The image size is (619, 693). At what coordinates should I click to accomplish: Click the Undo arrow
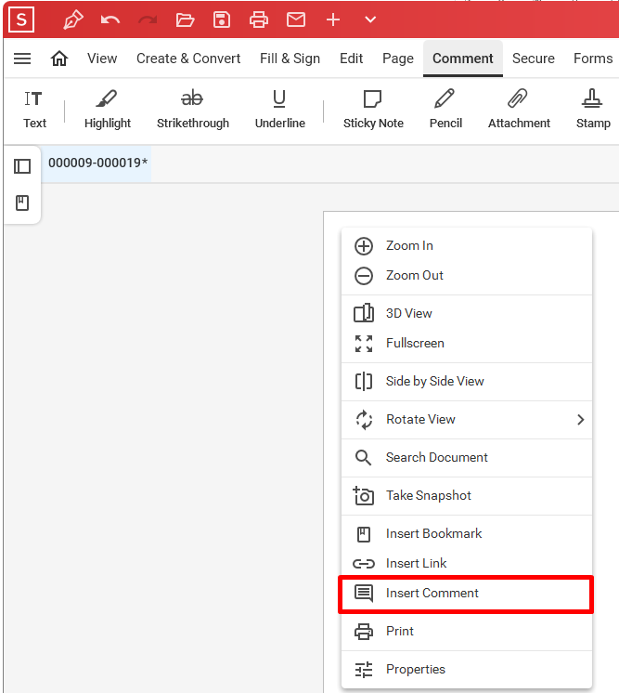(110, 20)
